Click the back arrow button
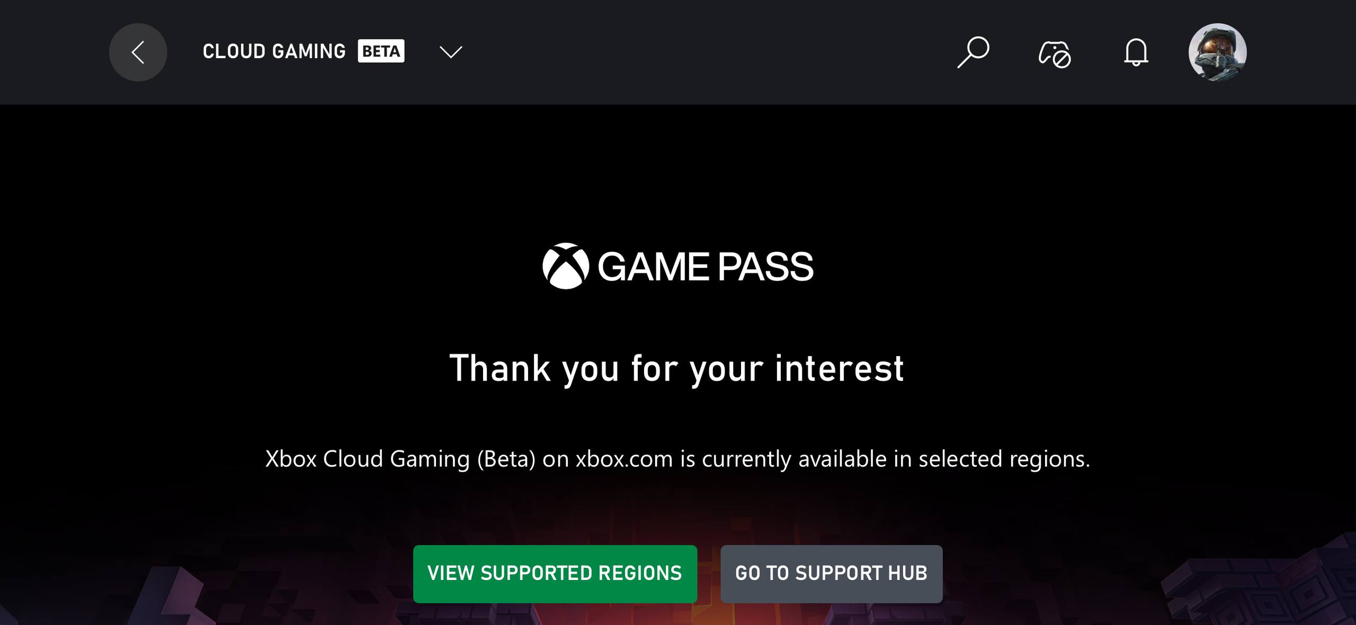Image resolution: width=1356 pixels, height=625 pixels. click(x=138, y=52)
